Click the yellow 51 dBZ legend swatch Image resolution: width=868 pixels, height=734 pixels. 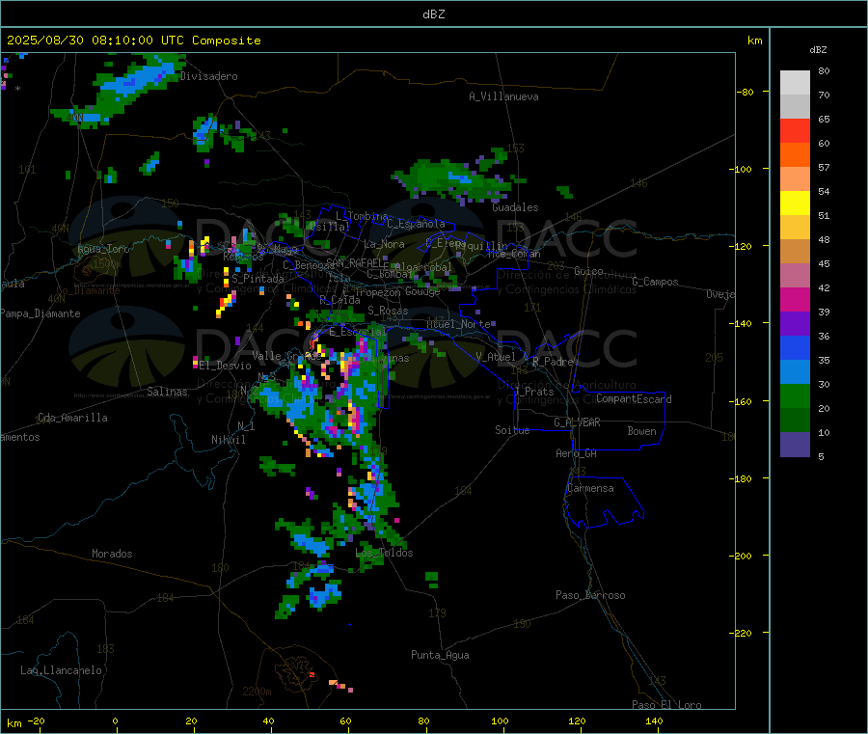pos(795,204)
